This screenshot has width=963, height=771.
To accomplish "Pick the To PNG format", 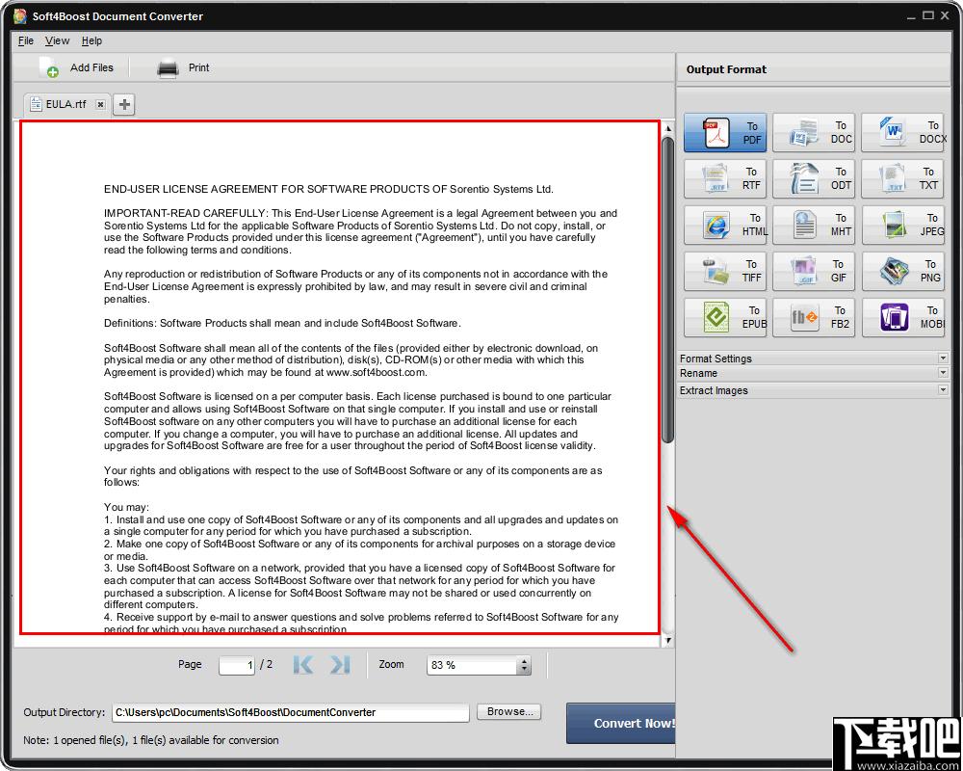I will 904,271.
